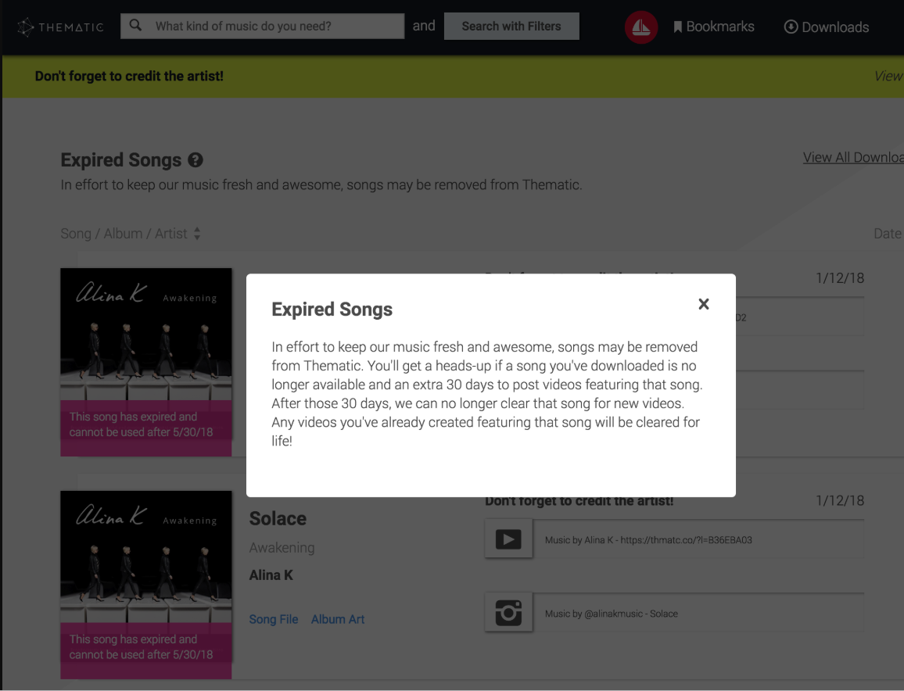Open View All Downloads link
This screenshot has height=691, width=904.
(x=853, y=157)
